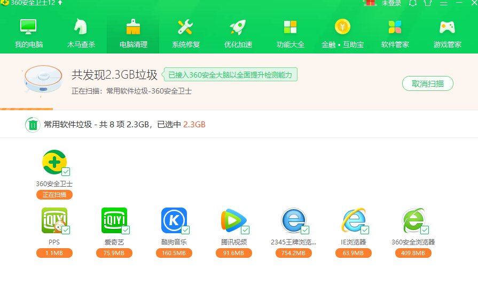This screenshot has width=478, height=299.
Task: Click the 腾讯视频 label
Action: pos(234,242)
